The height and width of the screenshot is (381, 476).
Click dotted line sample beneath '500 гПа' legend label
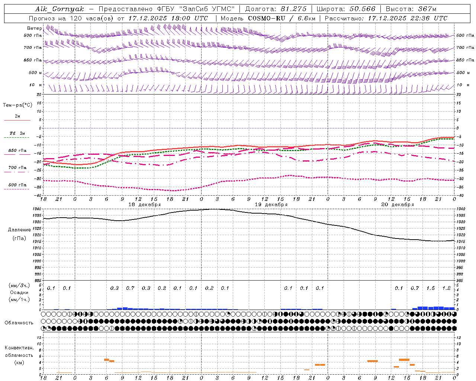(17, 189)
